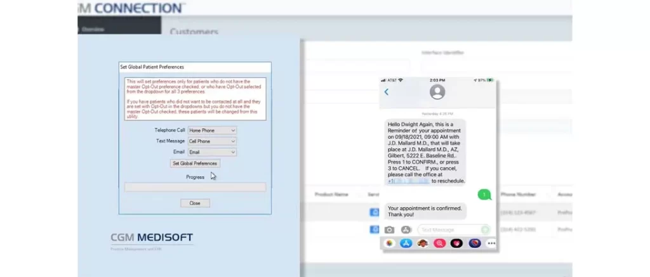Viewport: 650px width, 277px height.
Task: Tap the 'Your appointment is confirmed' message bubble
Action: (425, 212)
